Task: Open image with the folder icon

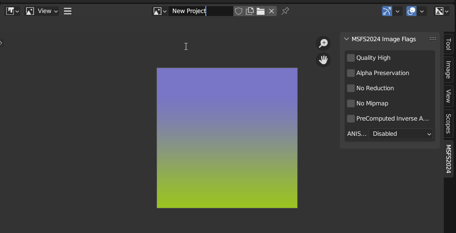Action: click(260, 11)
